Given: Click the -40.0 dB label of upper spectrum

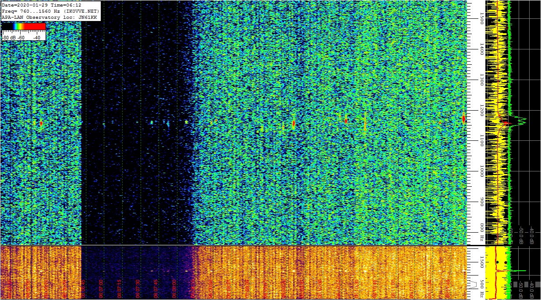Looking at the screenshot, I should [531, 235].
